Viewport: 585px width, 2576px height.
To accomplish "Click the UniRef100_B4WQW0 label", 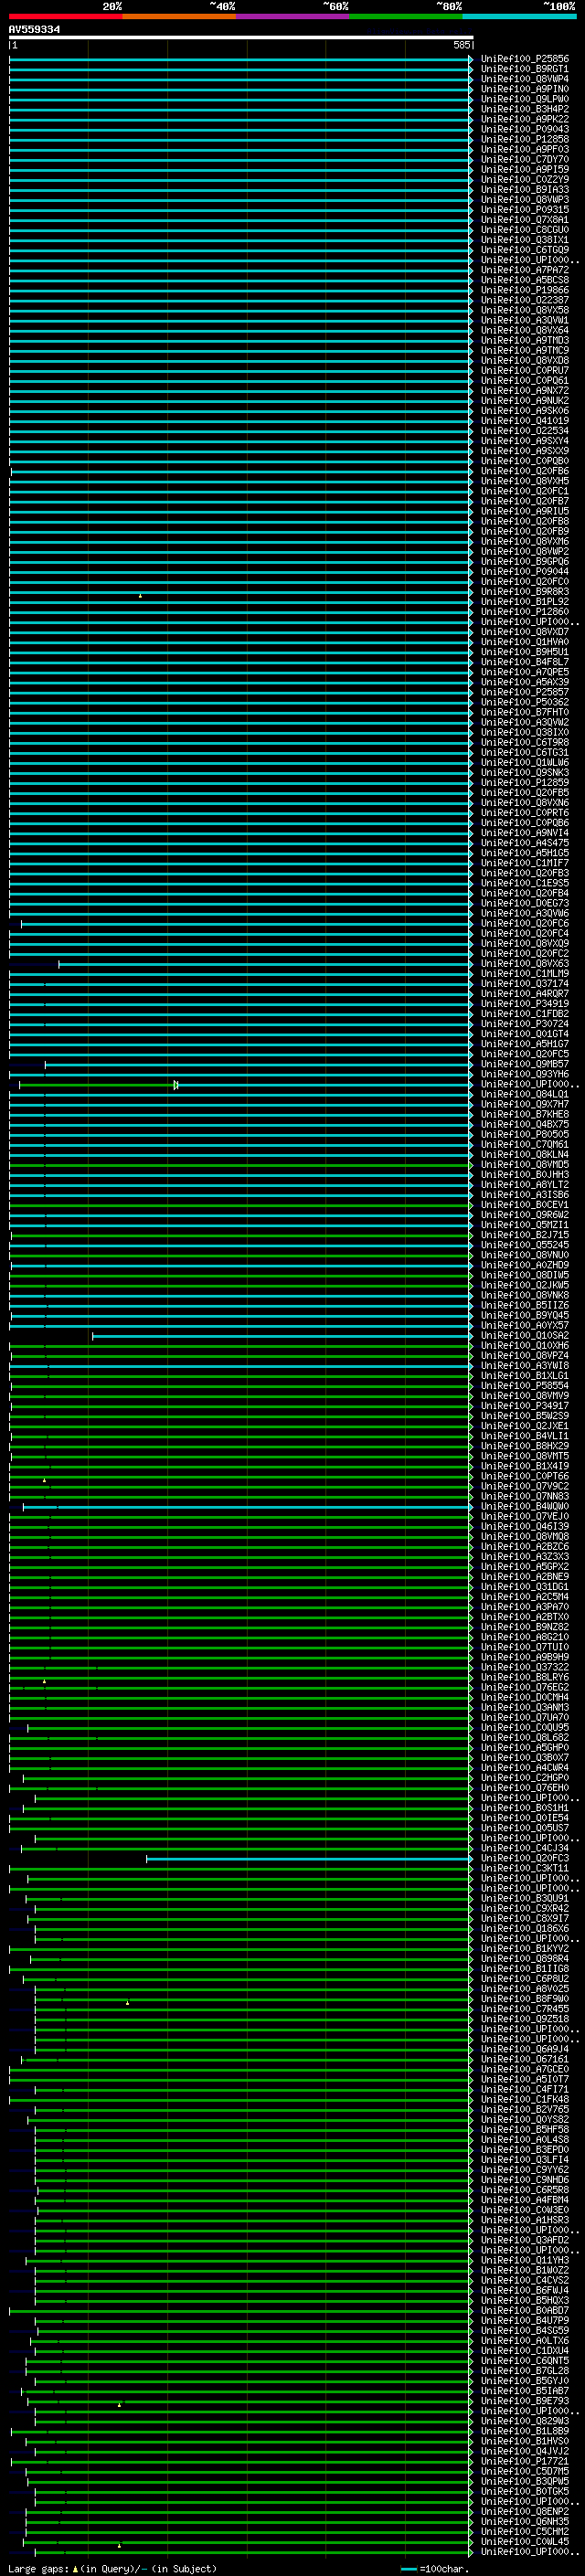I will [525, 1508].
